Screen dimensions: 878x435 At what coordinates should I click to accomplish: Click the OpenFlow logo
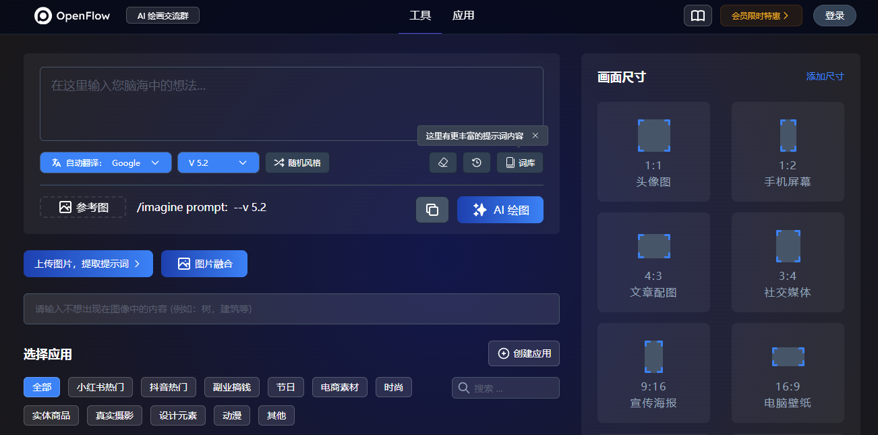click(72, 16)
